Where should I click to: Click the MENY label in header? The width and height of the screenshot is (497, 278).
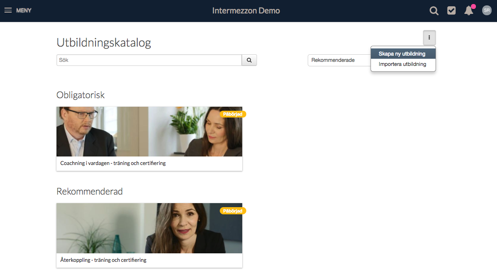pyautogui.click(x=24, y=10)
